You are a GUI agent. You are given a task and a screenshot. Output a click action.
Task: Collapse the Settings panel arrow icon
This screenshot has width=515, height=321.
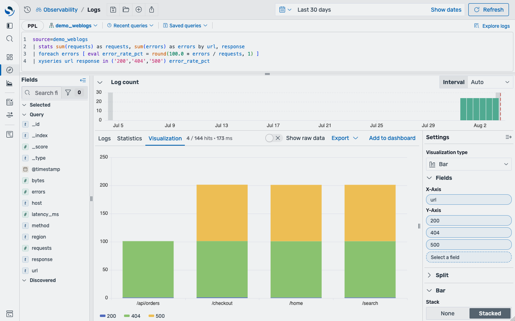tap(509, 137)
